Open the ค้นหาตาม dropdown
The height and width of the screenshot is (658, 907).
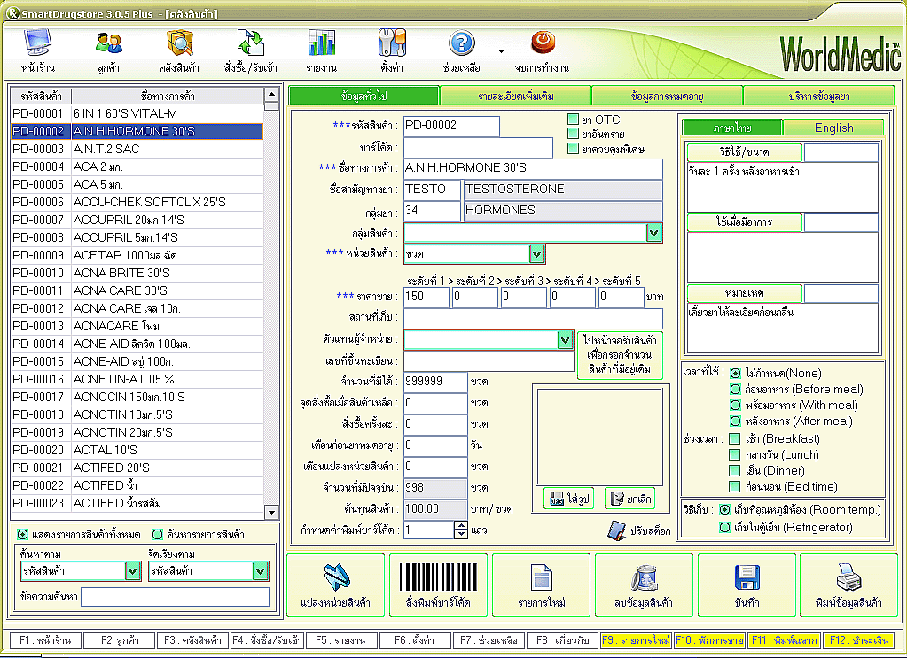[132, 571]
